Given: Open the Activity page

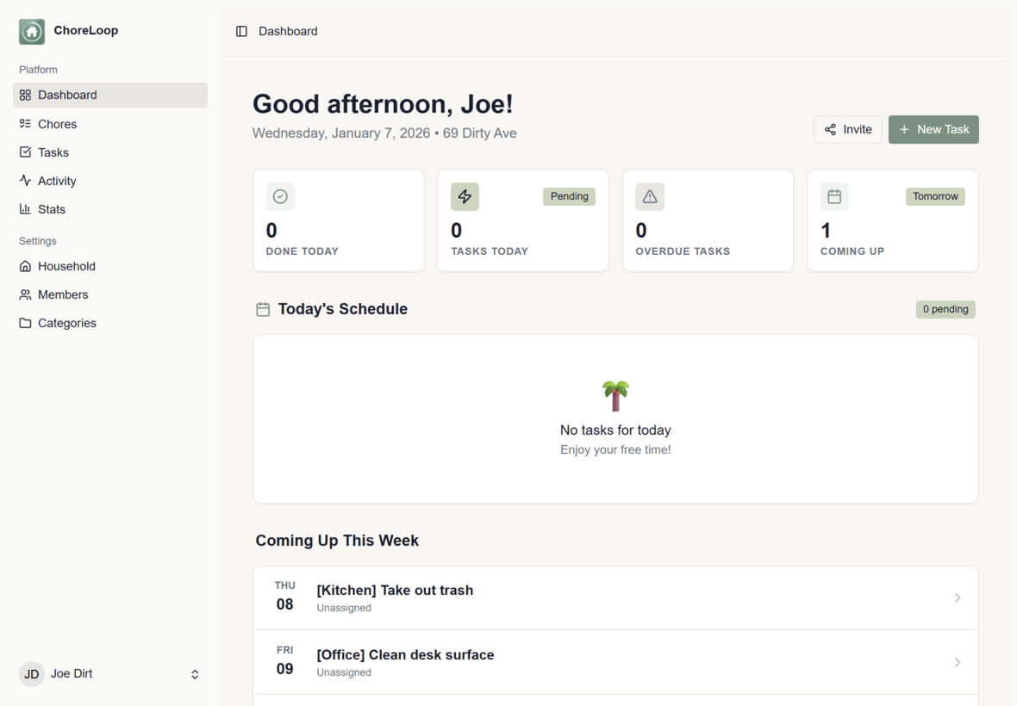Looking at the screenshot, I should (x=110, y=181).
